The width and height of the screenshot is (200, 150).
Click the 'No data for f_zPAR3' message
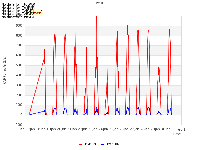[18, 17]
